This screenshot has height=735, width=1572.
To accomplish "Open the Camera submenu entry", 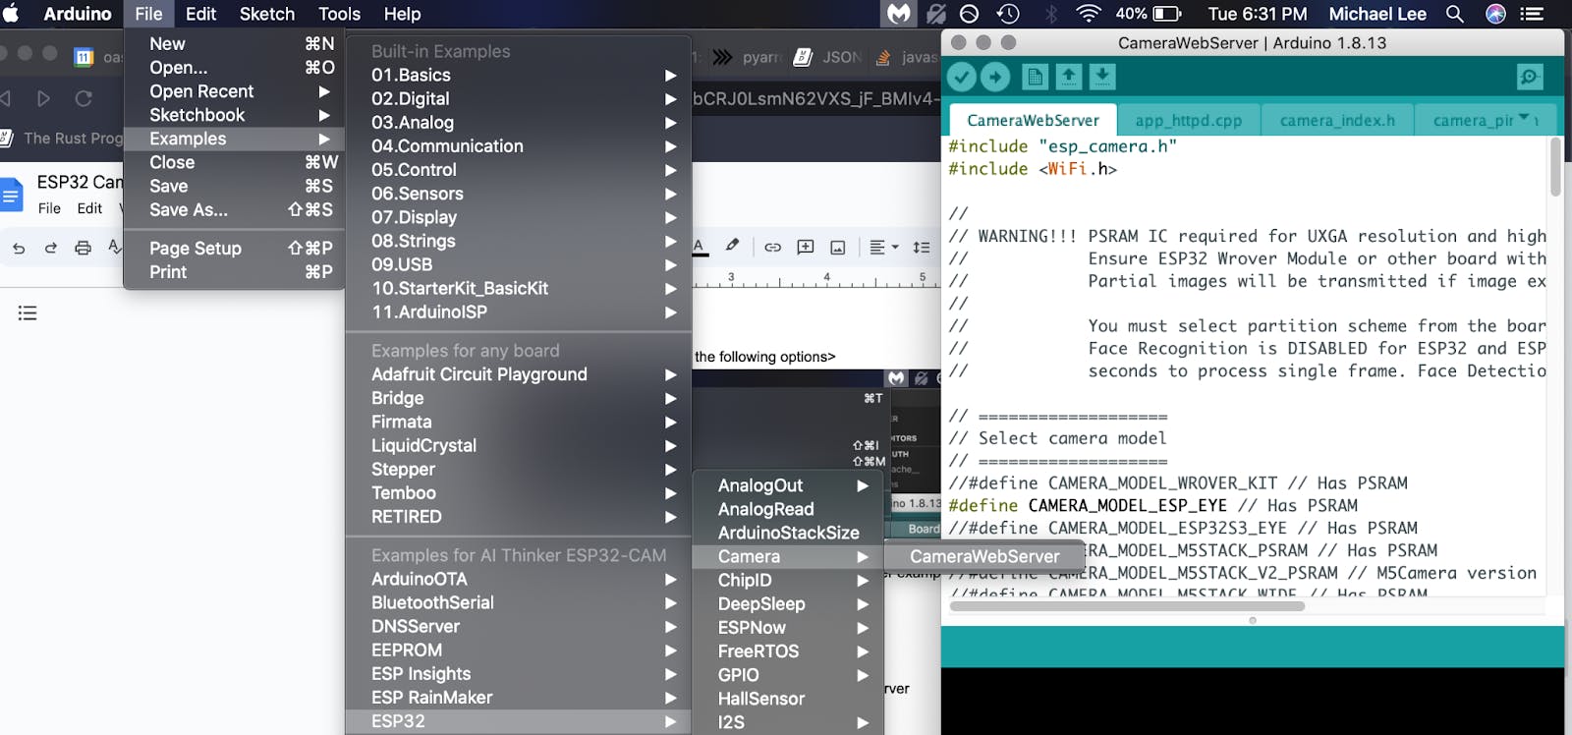I will coord(788,556).
